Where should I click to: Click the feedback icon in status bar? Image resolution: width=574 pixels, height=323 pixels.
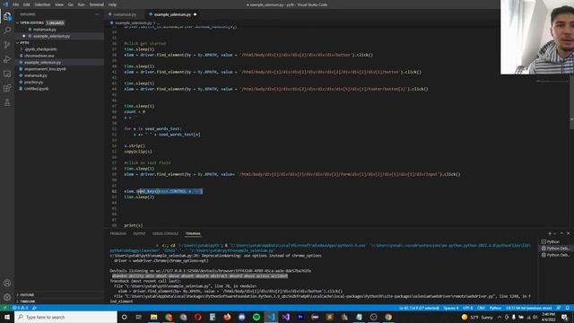click(558, 308)
